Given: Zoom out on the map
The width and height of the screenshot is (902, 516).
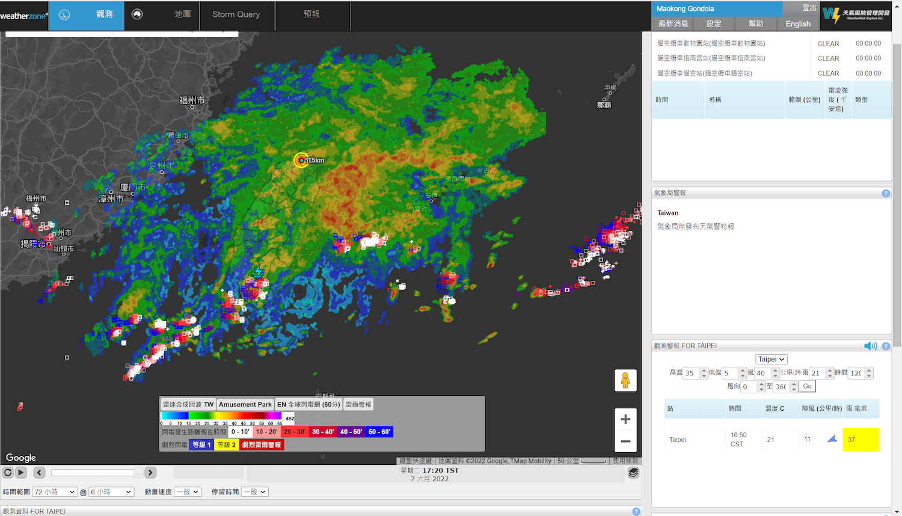Looking at the screenshot, I should pos(625,441).
